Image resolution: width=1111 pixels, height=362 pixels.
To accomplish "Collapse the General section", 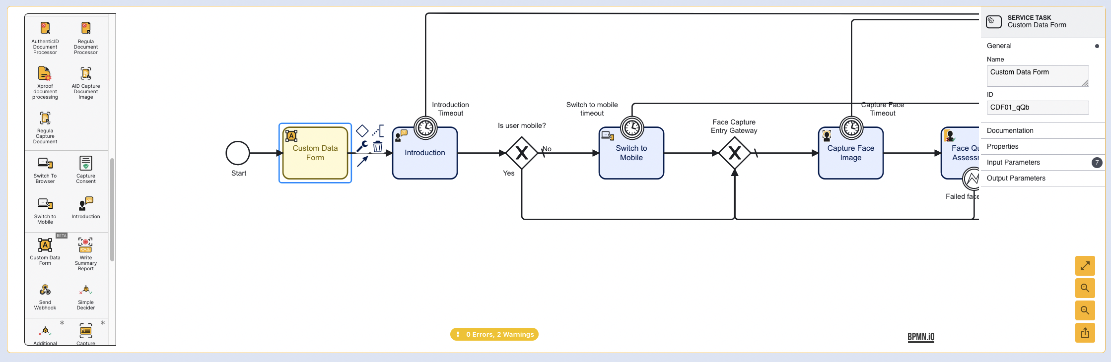I will pyautogui.click(x=1043, y=46).
